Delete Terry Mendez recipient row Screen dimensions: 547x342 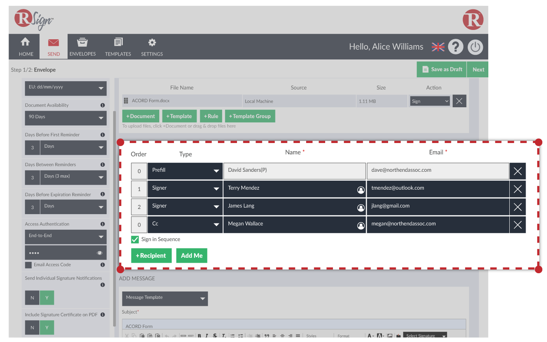click(517, 189)
